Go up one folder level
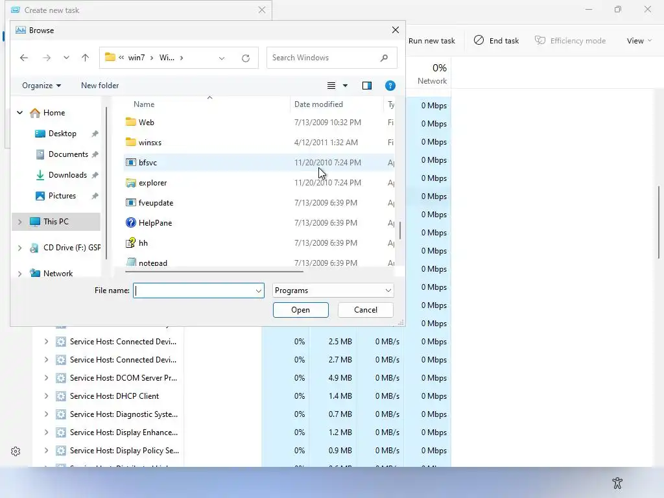The height and width of the screenshot is (498, 664). click(85, 58)
